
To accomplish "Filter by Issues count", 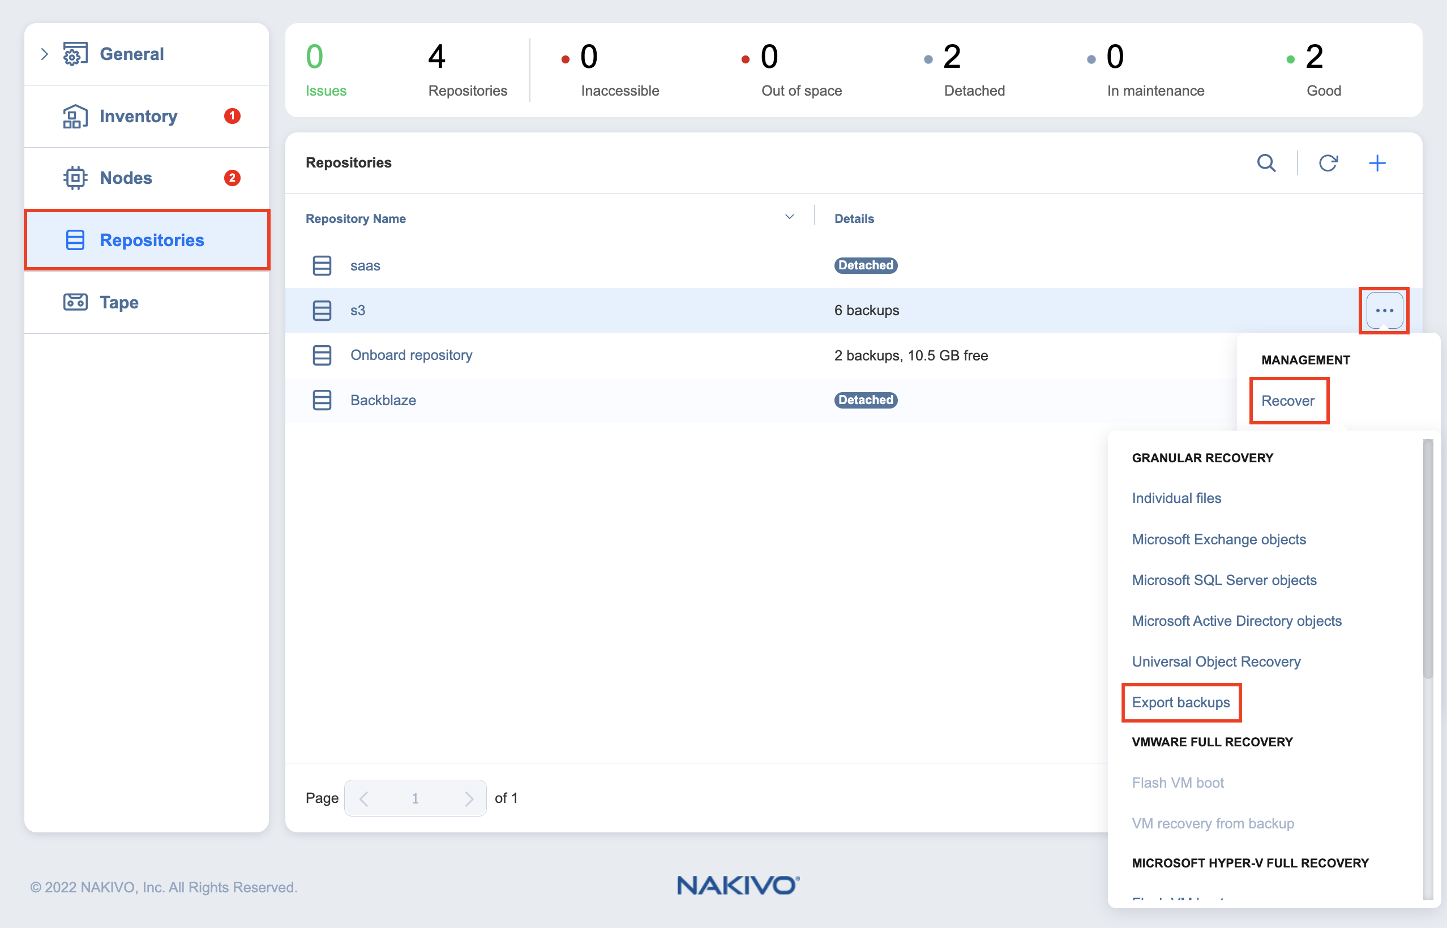I will tap(326, 70).
